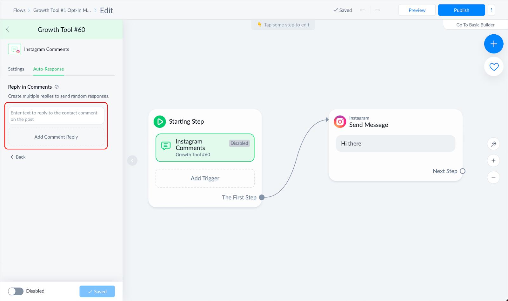Click the back arrow beside Growth Tool #60
The height and width of the screenshot is (301, 508).
pos(8,30)
